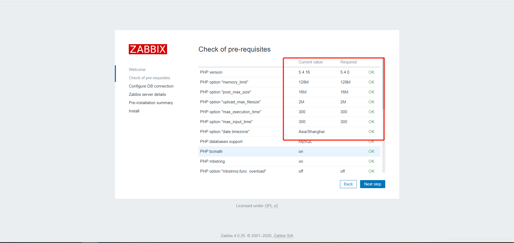Click 'PHP option "max_input_time"' row label

[226, 122]
